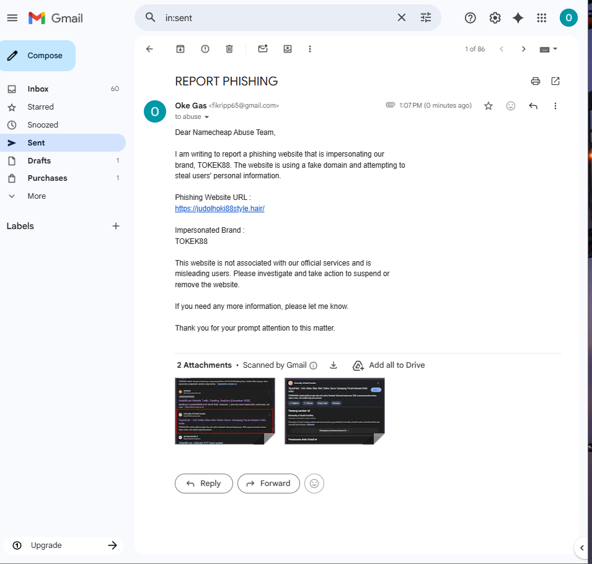
Task: Add emoji reaction beside Forward
Action: click(314, 484)
